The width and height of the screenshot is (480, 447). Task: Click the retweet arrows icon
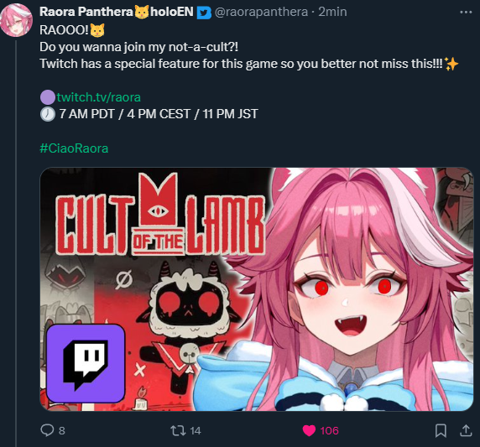tap(178, 430)
